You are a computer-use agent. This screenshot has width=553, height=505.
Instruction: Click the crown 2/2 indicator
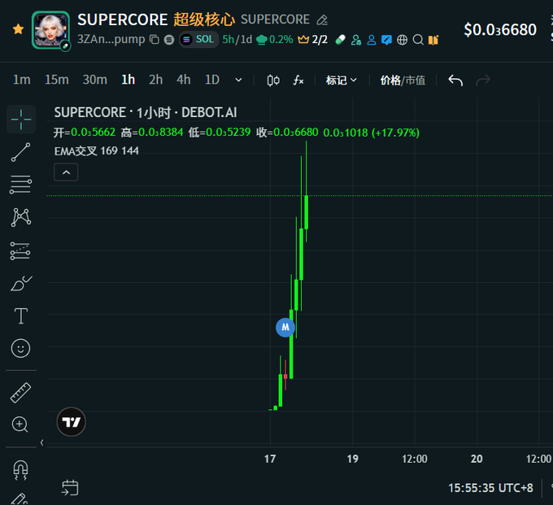pos(313,40)
